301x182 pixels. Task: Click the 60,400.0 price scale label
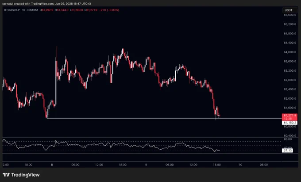click(x=290, y=136)
